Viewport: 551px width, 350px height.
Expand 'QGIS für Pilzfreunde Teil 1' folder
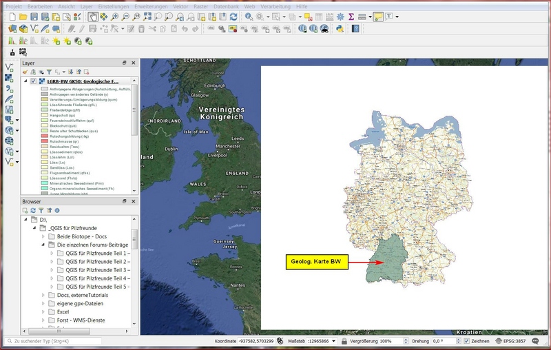coord(52,254)
